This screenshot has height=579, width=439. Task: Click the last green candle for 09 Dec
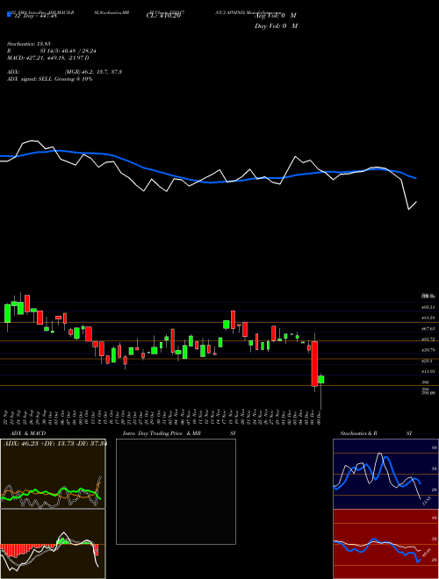click(321, 379)
